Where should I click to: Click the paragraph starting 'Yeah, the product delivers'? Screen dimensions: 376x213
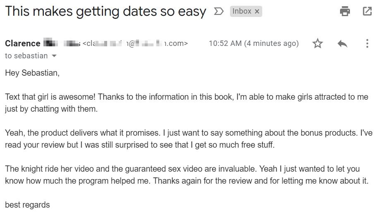[189, 139]
